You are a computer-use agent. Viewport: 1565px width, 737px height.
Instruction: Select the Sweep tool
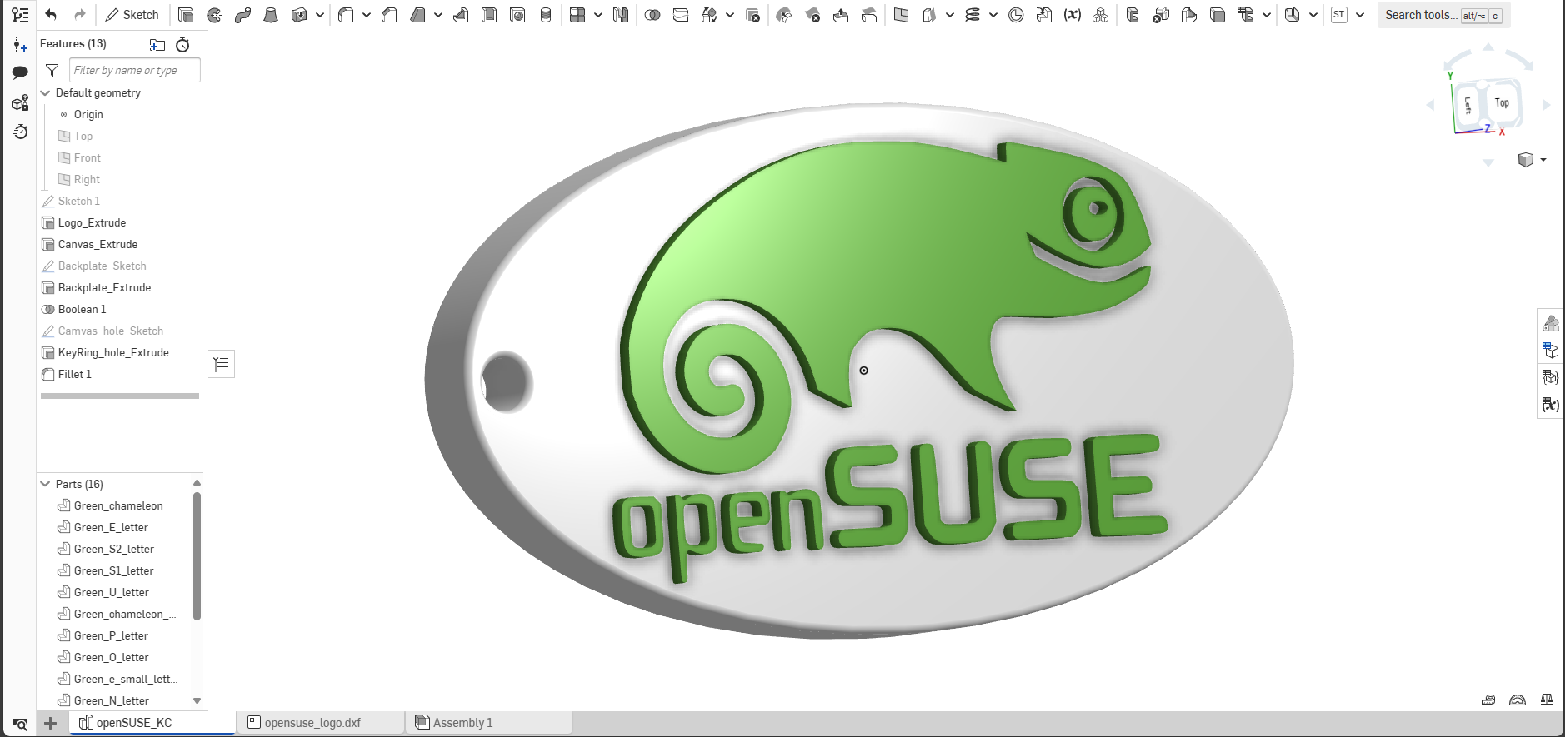coord(242,15)
